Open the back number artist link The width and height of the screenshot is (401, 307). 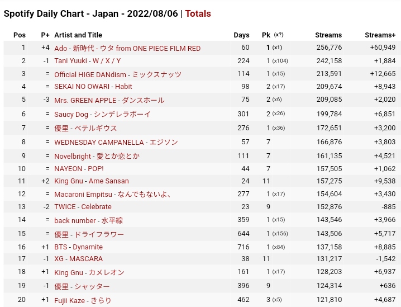pos(75,220)
